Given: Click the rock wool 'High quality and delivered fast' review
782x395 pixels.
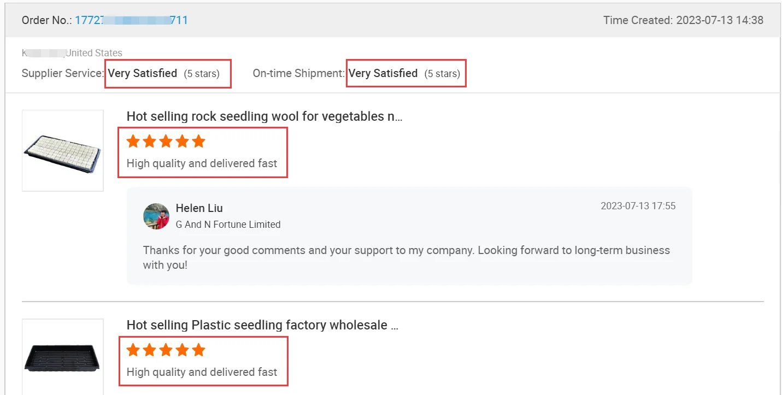Looking at the screenshot, I should (202, 163).
